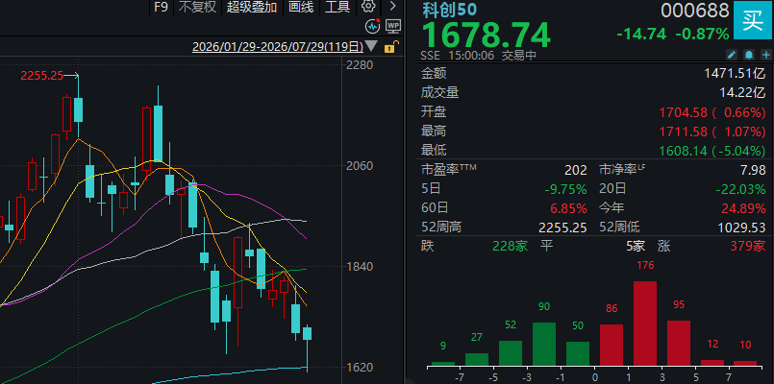Click the 科创50 index name
The width and height of the screenshot is (774, 384).
pos(450,10)
